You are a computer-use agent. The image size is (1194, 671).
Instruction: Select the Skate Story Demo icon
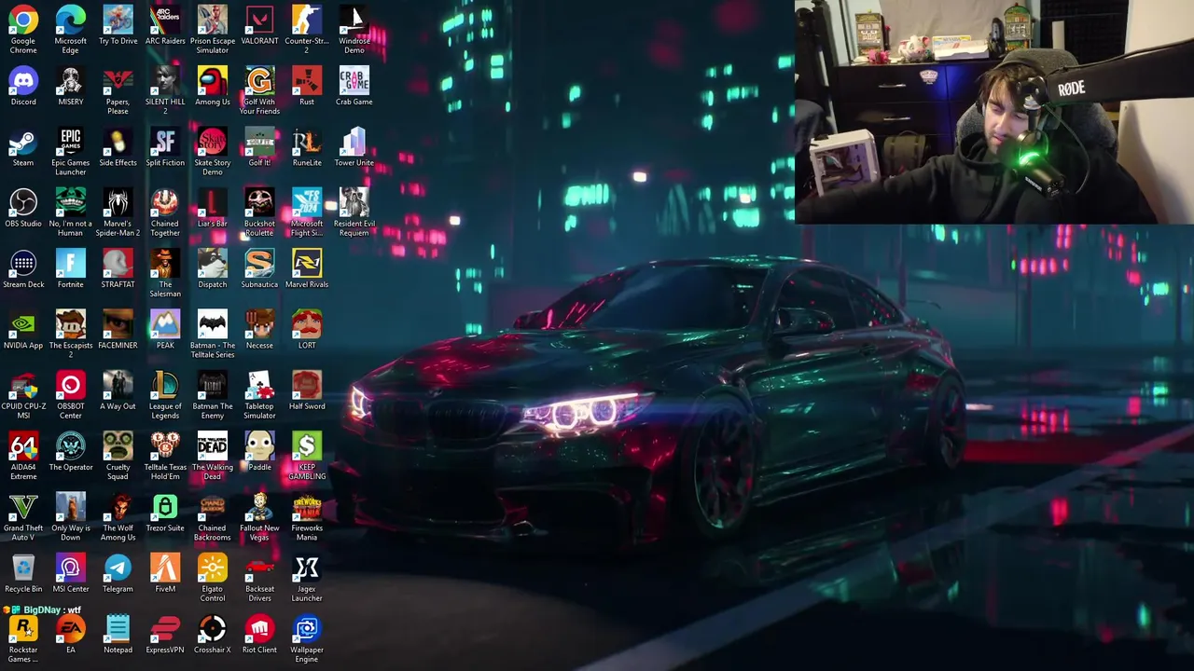click(x=213, y=151)
